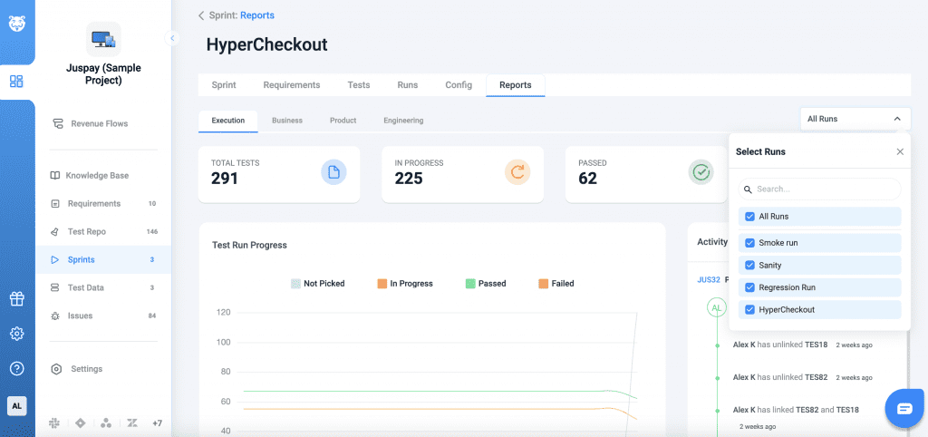
Task: Click the Slack integration icon
Action: point(55,423)
